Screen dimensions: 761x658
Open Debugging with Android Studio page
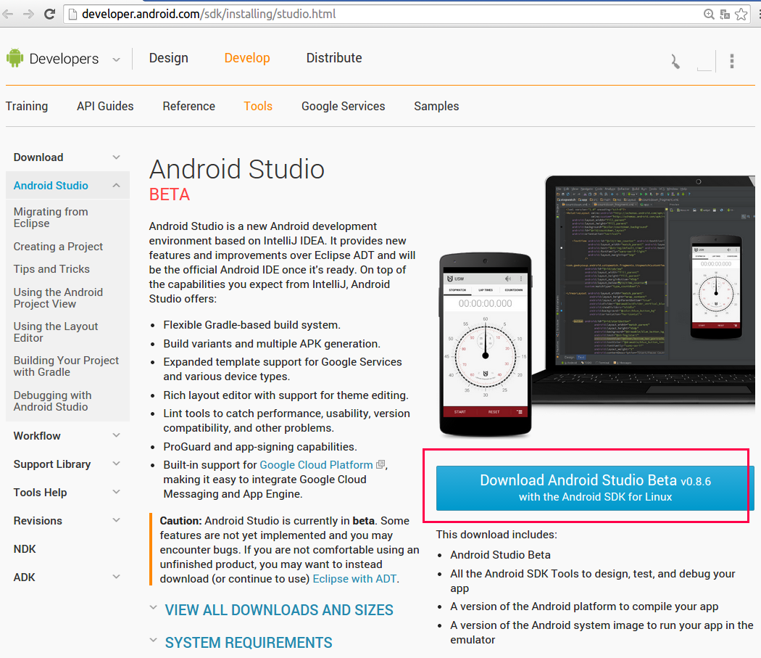tap(52, 401)
